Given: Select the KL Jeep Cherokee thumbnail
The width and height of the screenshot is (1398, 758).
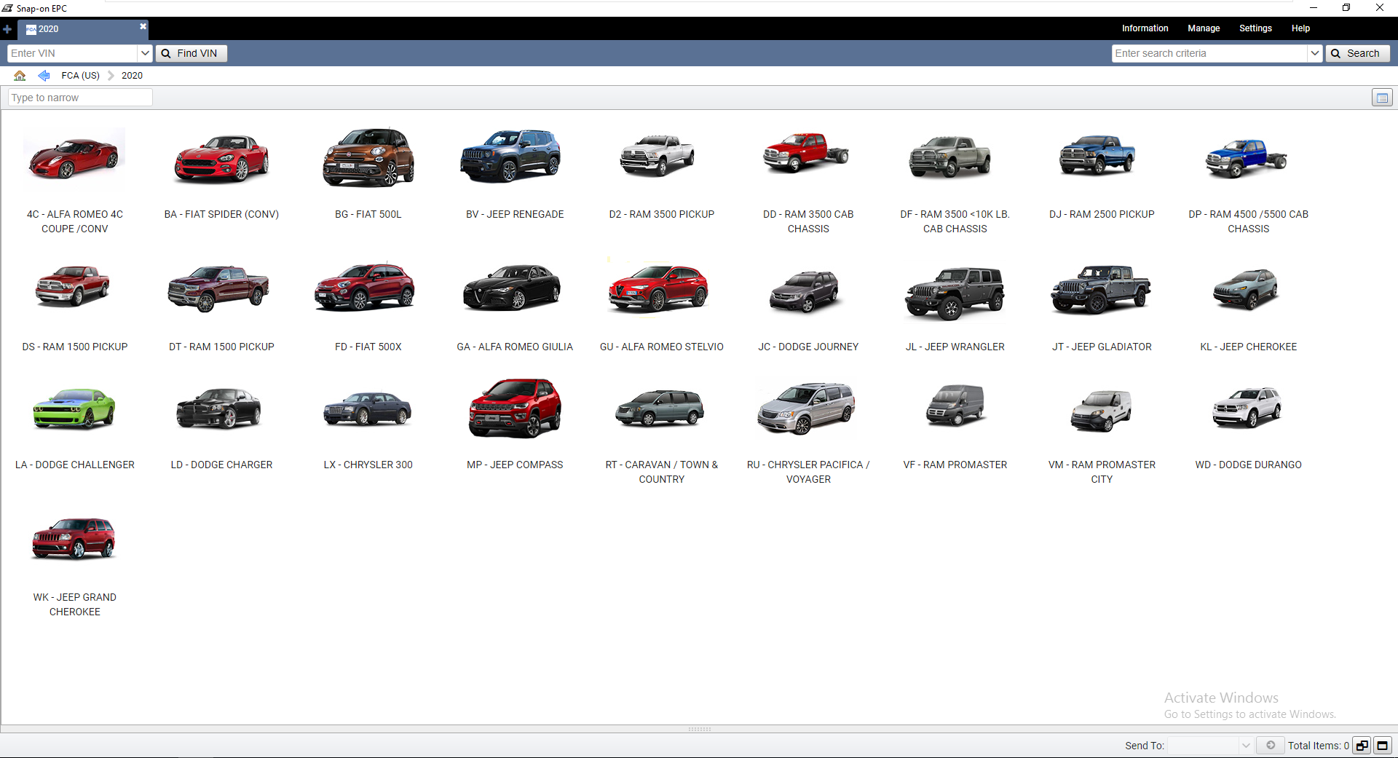Looking at the screenshot, I should [x=1246, y=289].
